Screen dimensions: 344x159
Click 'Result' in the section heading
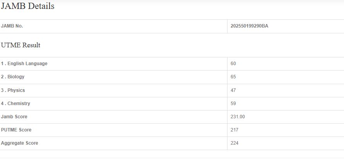click(31, 45)
